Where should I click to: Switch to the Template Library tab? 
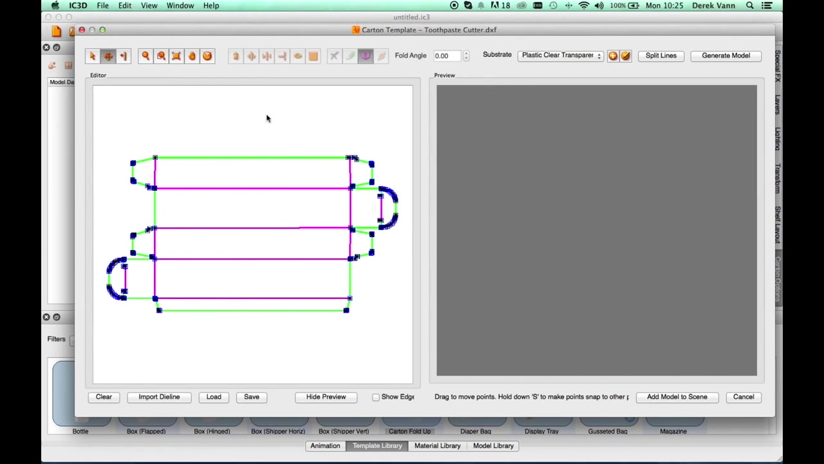pyautogui.click(x=377, y=446)
